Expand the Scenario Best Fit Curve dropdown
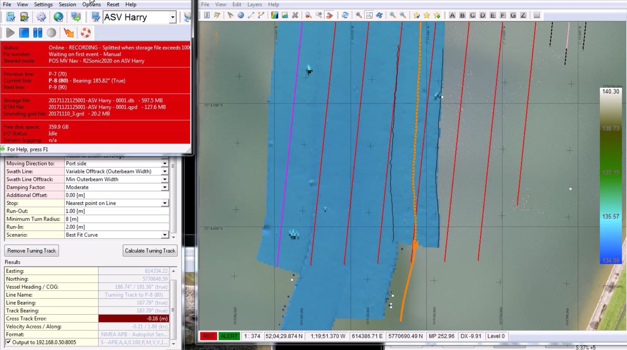This screenshot has width=627, height=350. click(x=165, y=235)
